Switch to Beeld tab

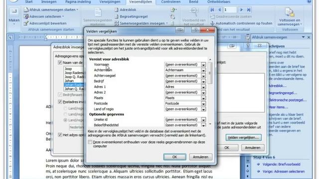tap(193, 2)
